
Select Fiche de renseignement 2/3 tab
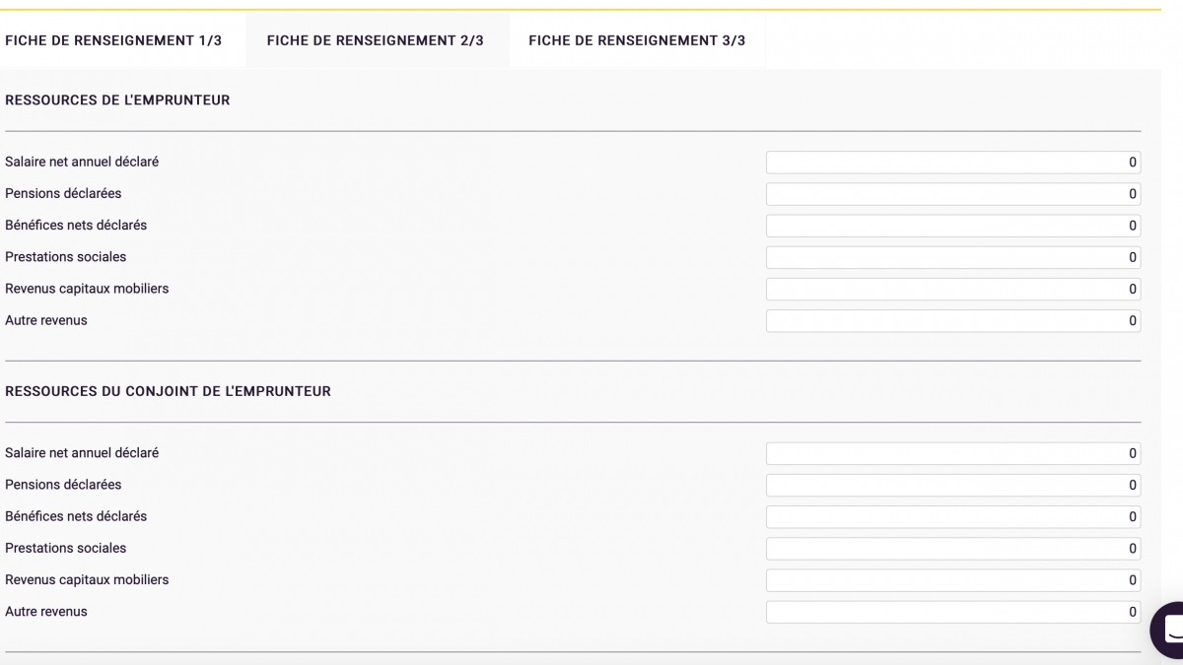[x=376, y=40]
